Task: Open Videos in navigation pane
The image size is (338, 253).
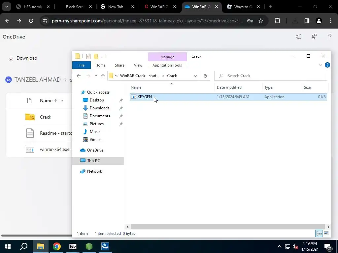Action: pyautogui.click(x=95, y=140)
